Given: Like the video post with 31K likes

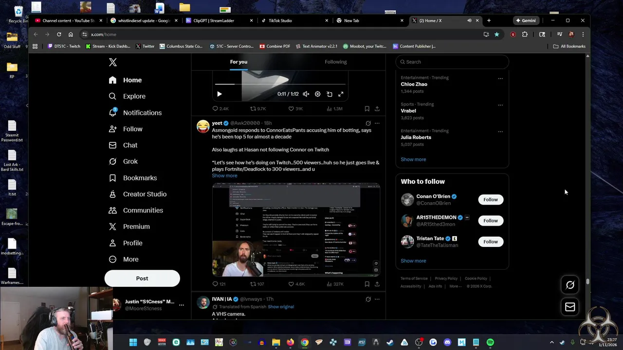Looking at the screenshot, I should pyautogui.click(x=295, y=108).
